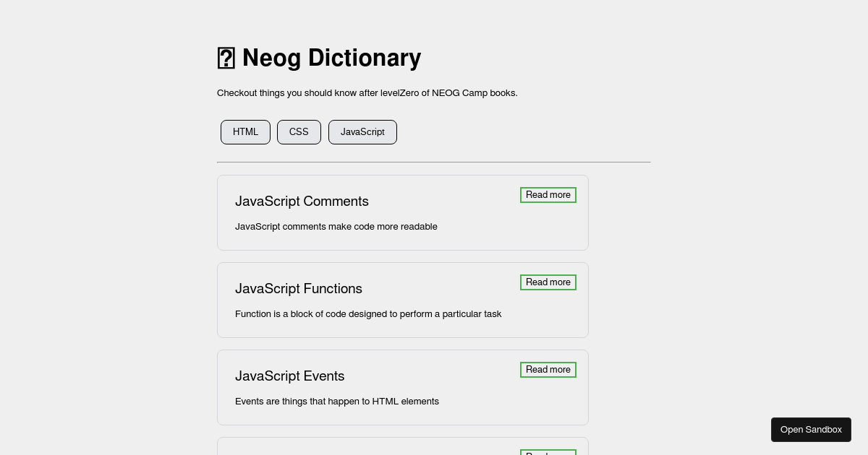Read more about JavaScript Comments
Screen dimensions: 868x455
click(x=548, y=195)
